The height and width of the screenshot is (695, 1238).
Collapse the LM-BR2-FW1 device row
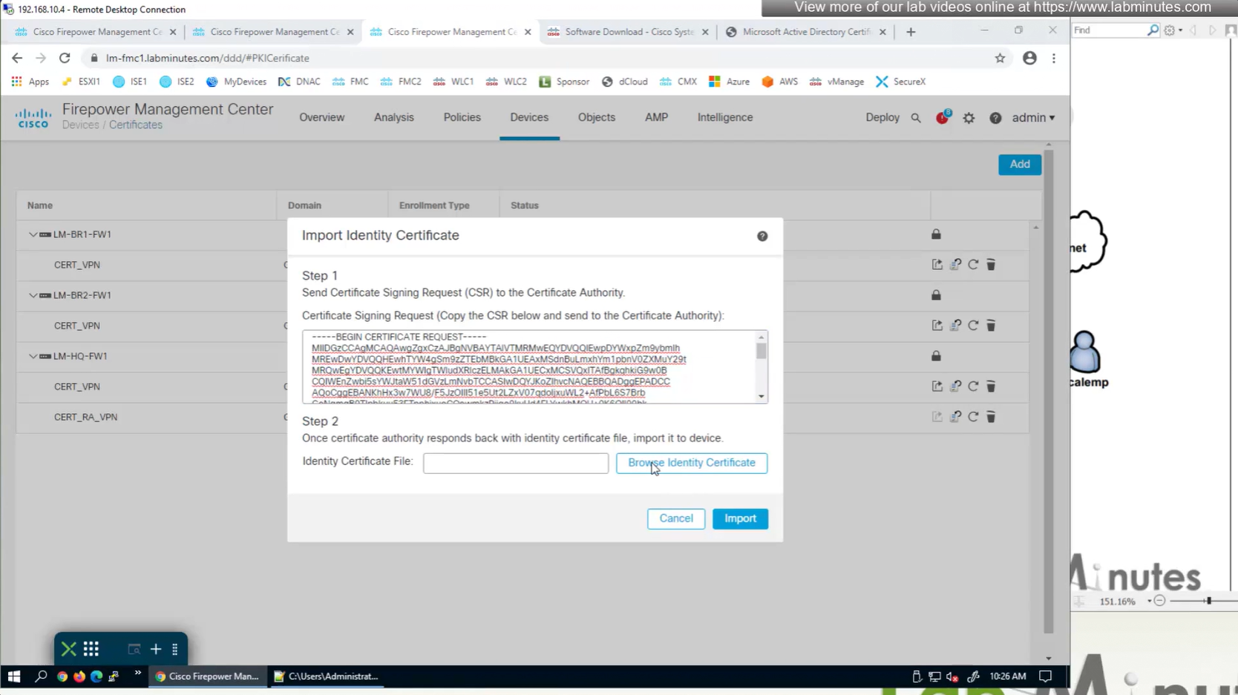[x=33, y=295]
